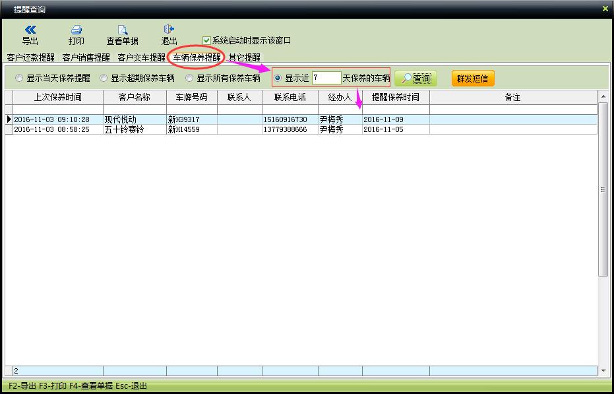Click vertical scrollbar up arrow

tap(603, 96)
